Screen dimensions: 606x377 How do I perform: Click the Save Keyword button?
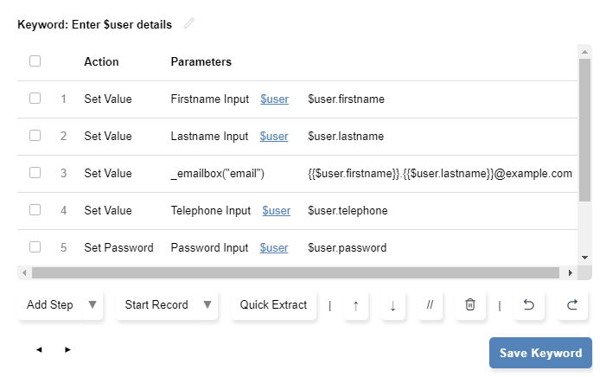[x=540, y=353]
